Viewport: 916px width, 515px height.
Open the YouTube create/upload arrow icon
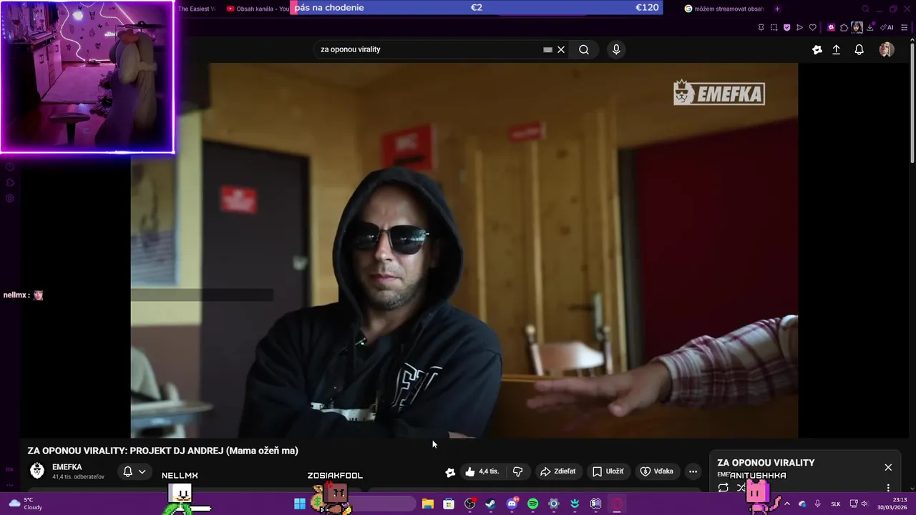pyautogui.click(x=836, y=49)
